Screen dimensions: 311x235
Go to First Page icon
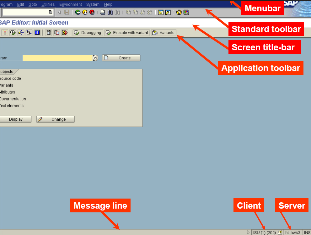pos(128,12)
